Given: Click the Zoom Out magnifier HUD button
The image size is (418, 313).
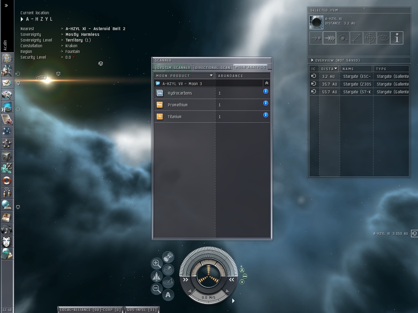Looking at the screenshot, I should coord(156,289).
